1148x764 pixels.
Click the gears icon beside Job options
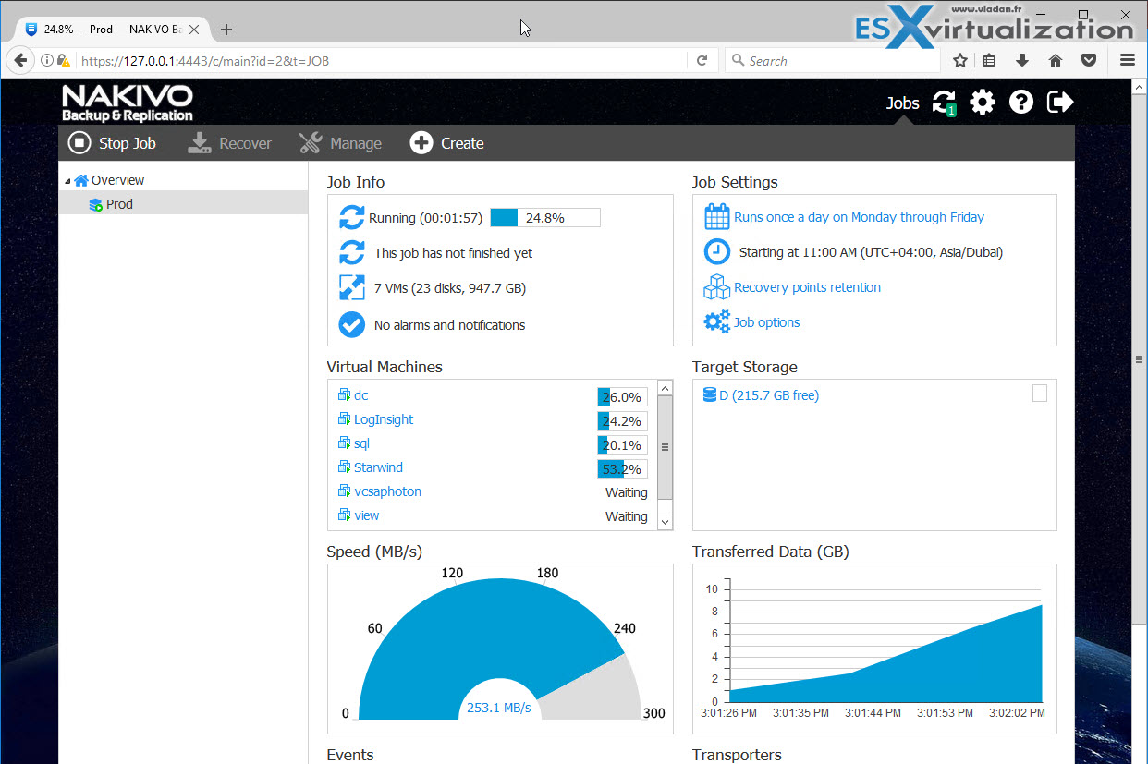tap(717, 322)
